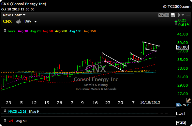Select the Avg 20 moving average label
192x126 pixels.
tap(35, 31)
